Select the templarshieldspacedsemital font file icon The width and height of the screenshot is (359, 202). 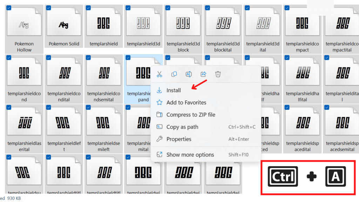tap(342, 121)
